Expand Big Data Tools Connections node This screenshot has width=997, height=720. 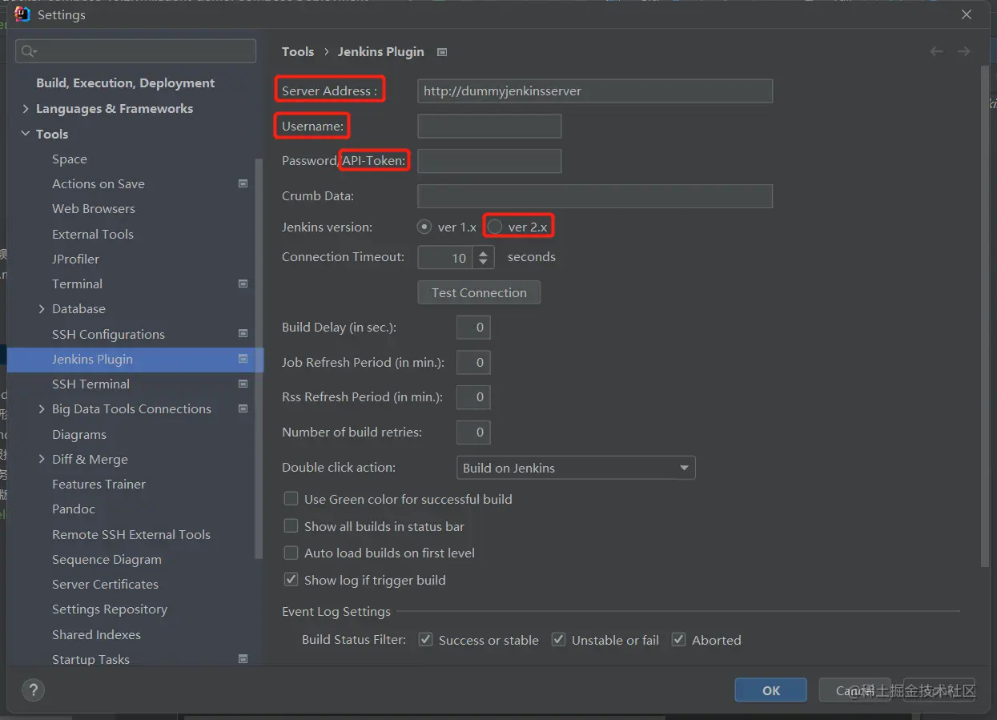click(42, 408)
